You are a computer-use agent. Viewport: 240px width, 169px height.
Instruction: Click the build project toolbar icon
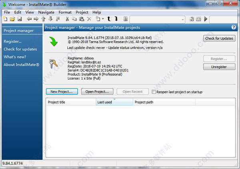[198, 19]
